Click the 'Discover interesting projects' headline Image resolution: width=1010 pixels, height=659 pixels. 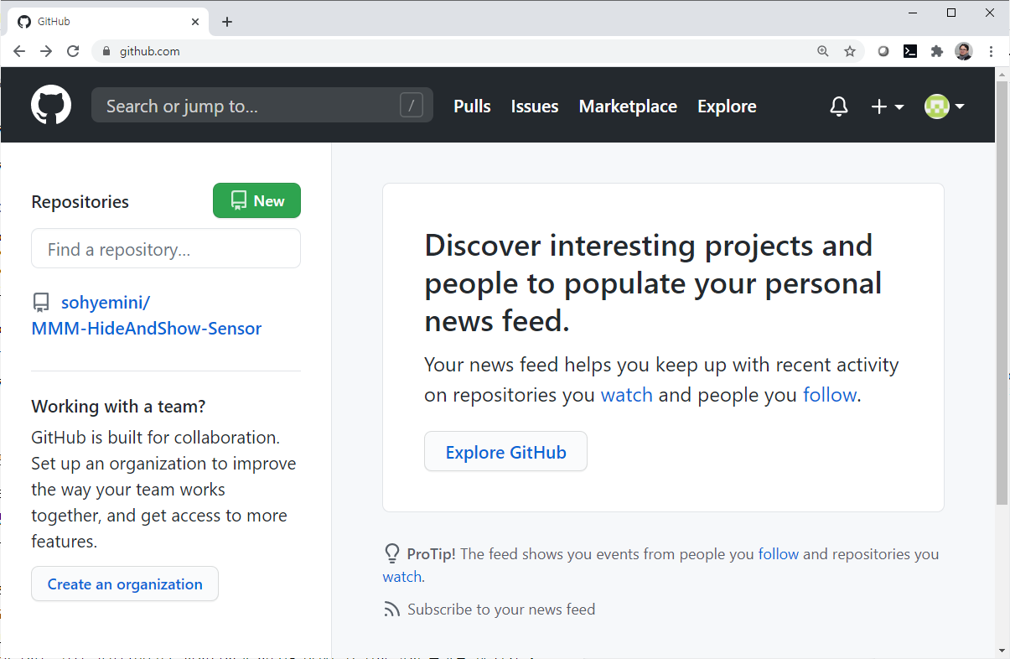(653, 283)
